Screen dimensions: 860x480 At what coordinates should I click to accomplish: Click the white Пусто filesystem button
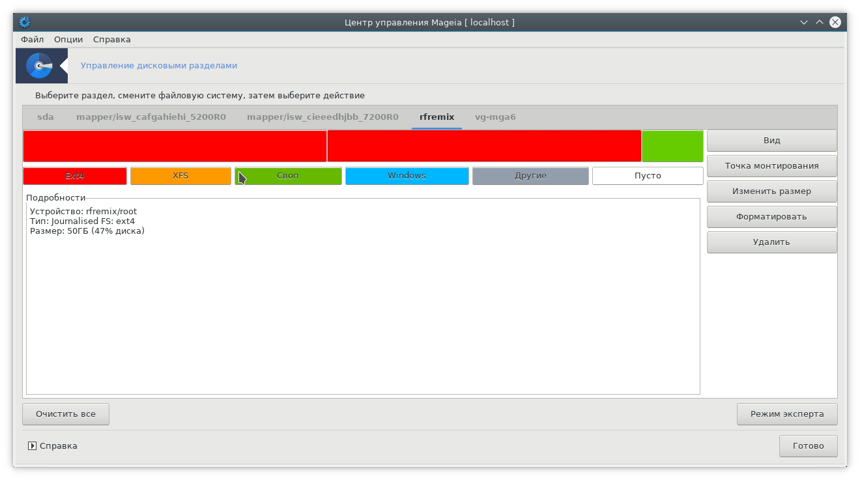(648, 176)
